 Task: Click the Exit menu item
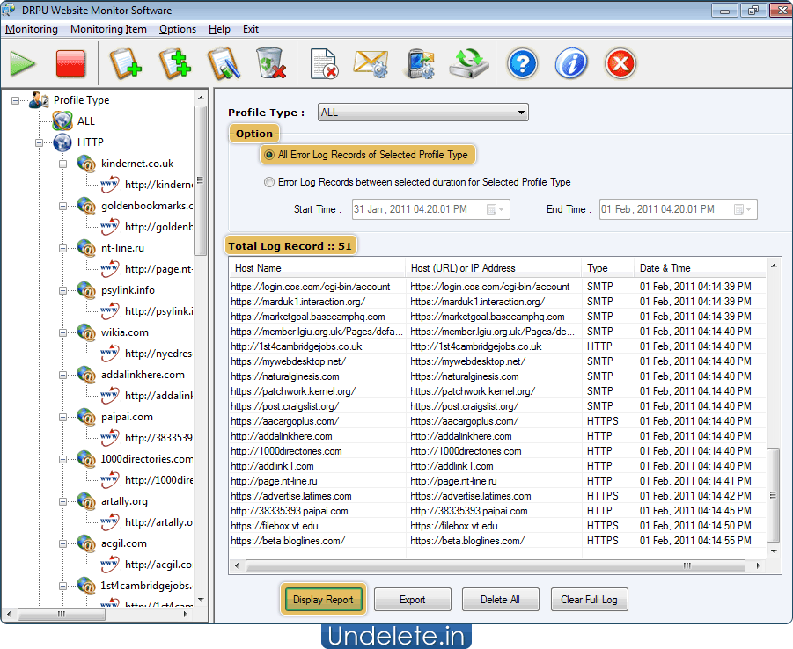[250, 29]
